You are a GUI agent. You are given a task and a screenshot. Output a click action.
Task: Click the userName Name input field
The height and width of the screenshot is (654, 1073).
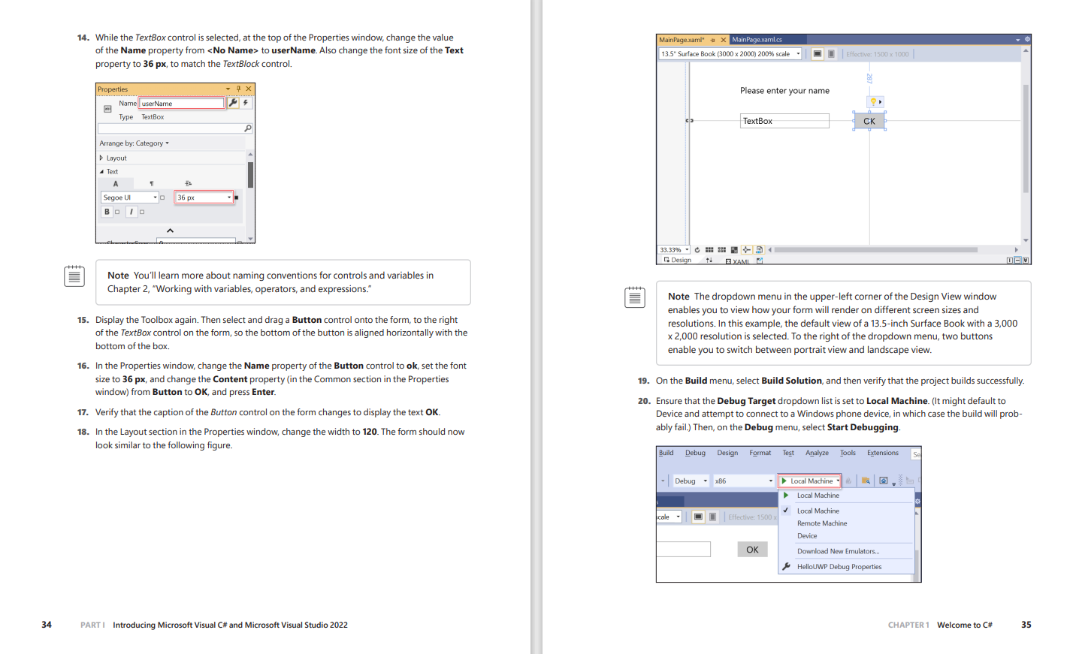(x=182, y=104)
